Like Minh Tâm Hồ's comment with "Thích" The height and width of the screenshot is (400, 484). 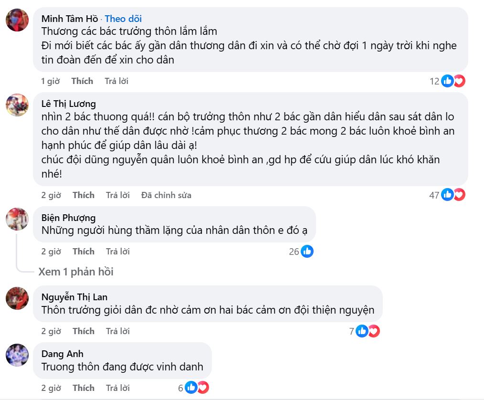tap(82, 81)
